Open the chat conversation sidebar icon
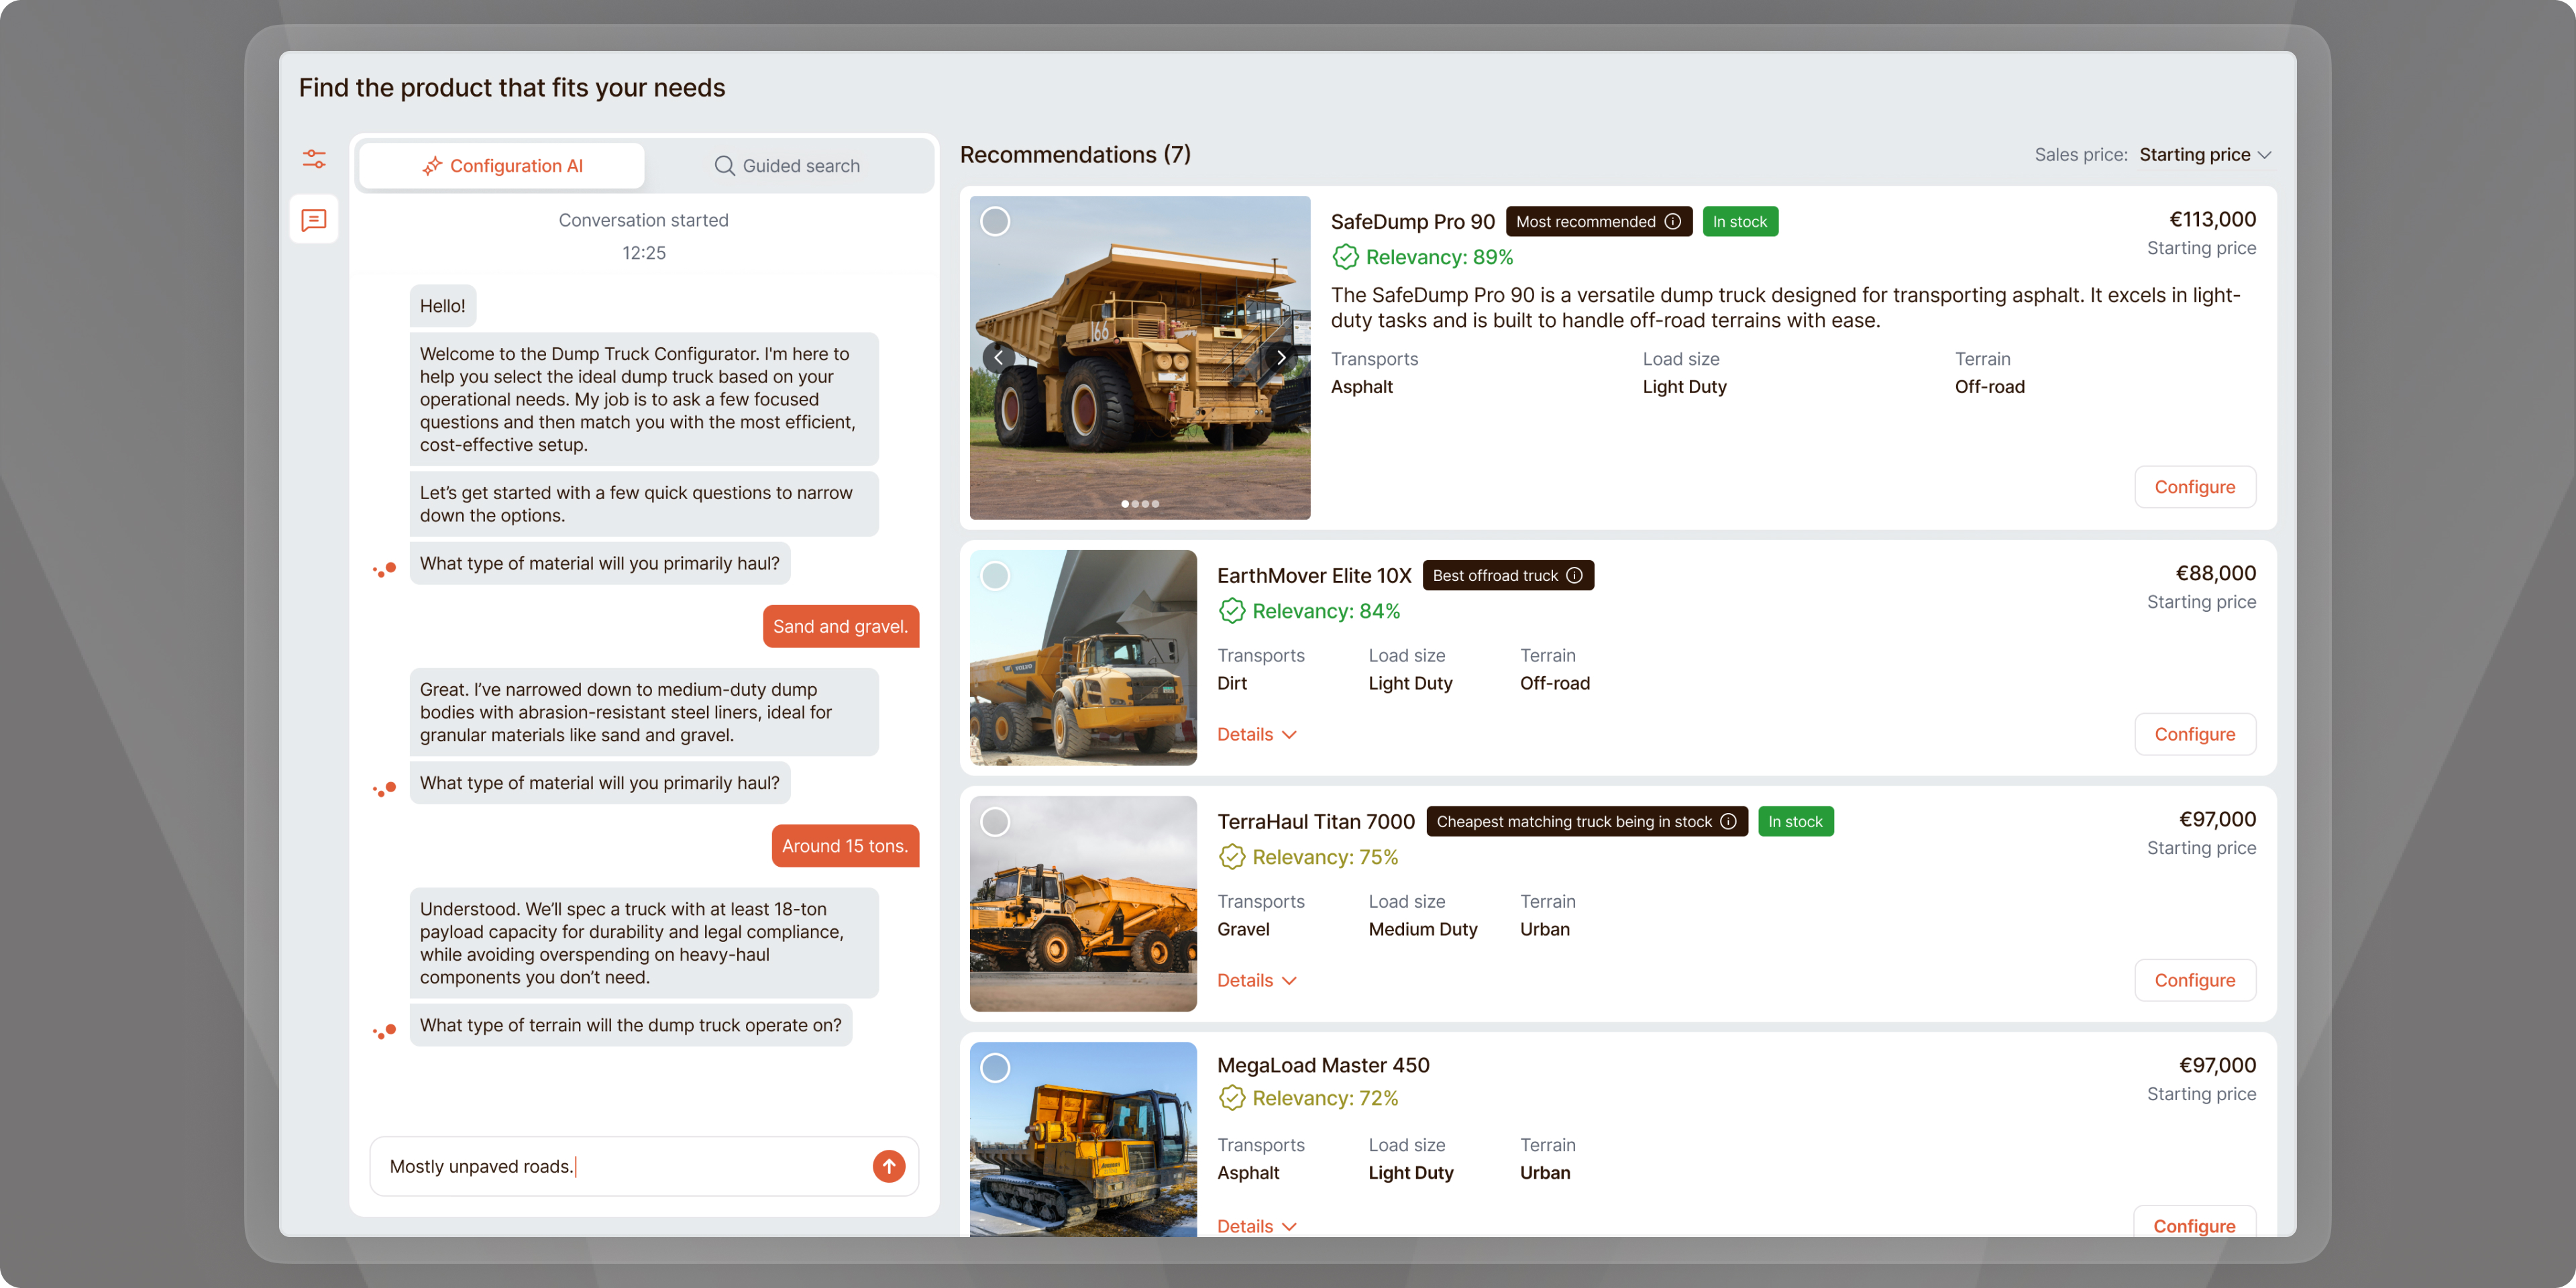 coord(314,220)
